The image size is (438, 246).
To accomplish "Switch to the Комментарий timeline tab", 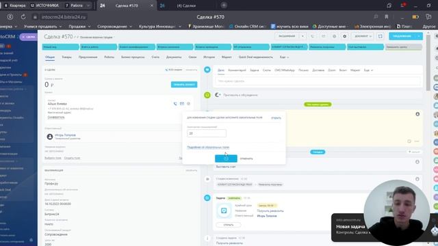I will [x=237, y=70].
